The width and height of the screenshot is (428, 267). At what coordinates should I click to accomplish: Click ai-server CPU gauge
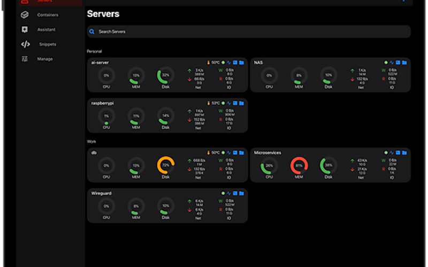tap(106, 75)
